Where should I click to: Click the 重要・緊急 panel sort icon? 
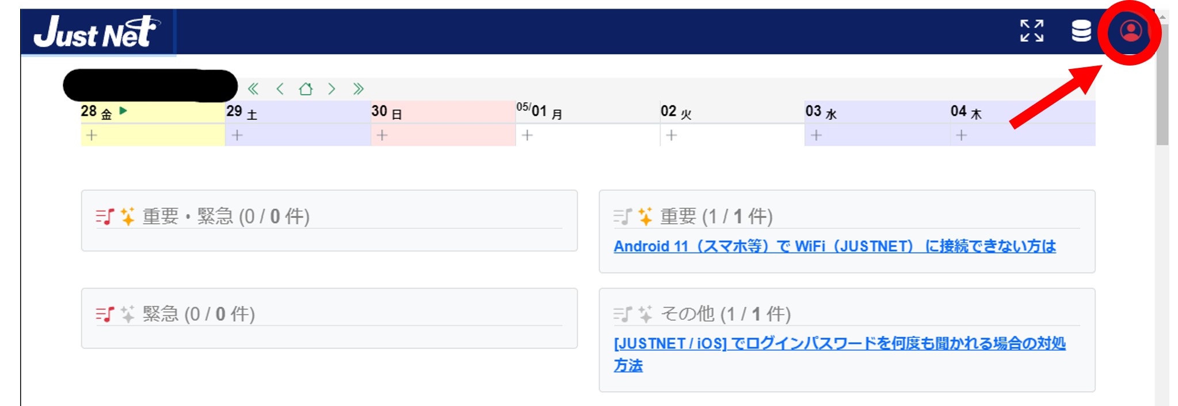105,216
